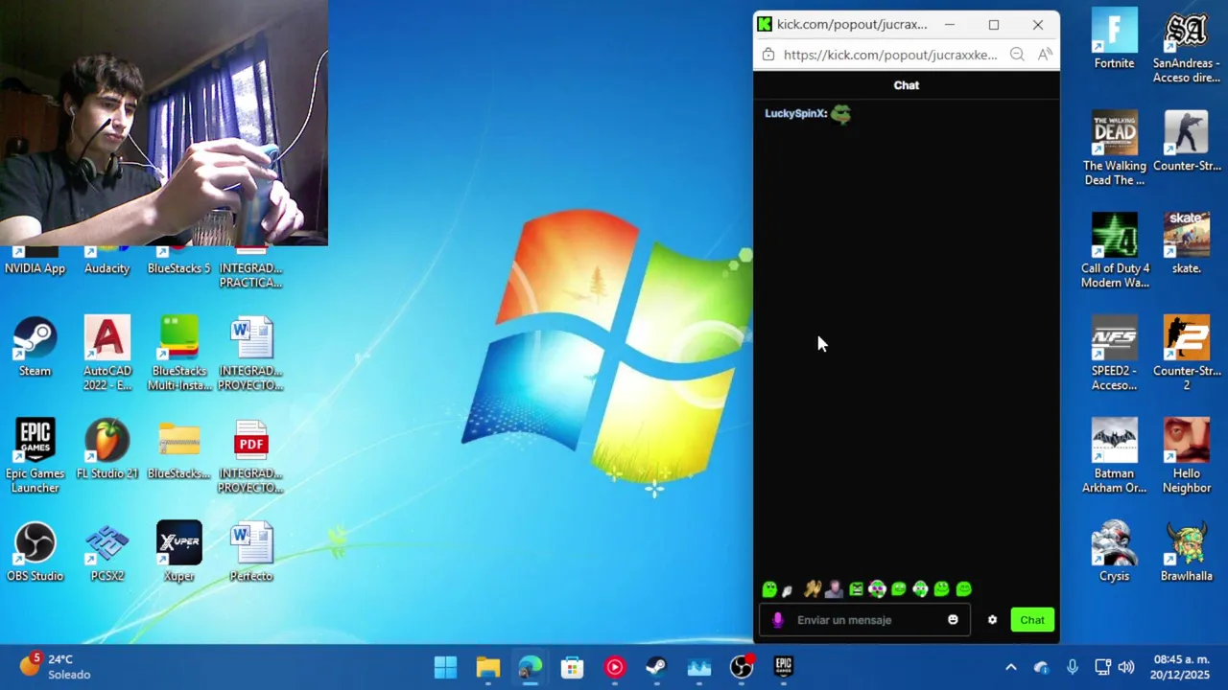
Task: Select BlueStacks Multi-Instance desktop icon
Action: 179,354
